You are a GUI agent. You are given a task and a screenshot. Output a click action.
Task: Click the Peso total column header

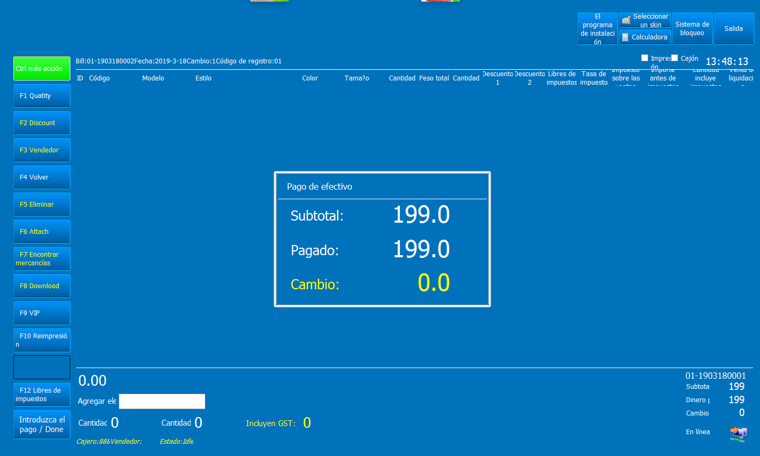click(434, 78)
